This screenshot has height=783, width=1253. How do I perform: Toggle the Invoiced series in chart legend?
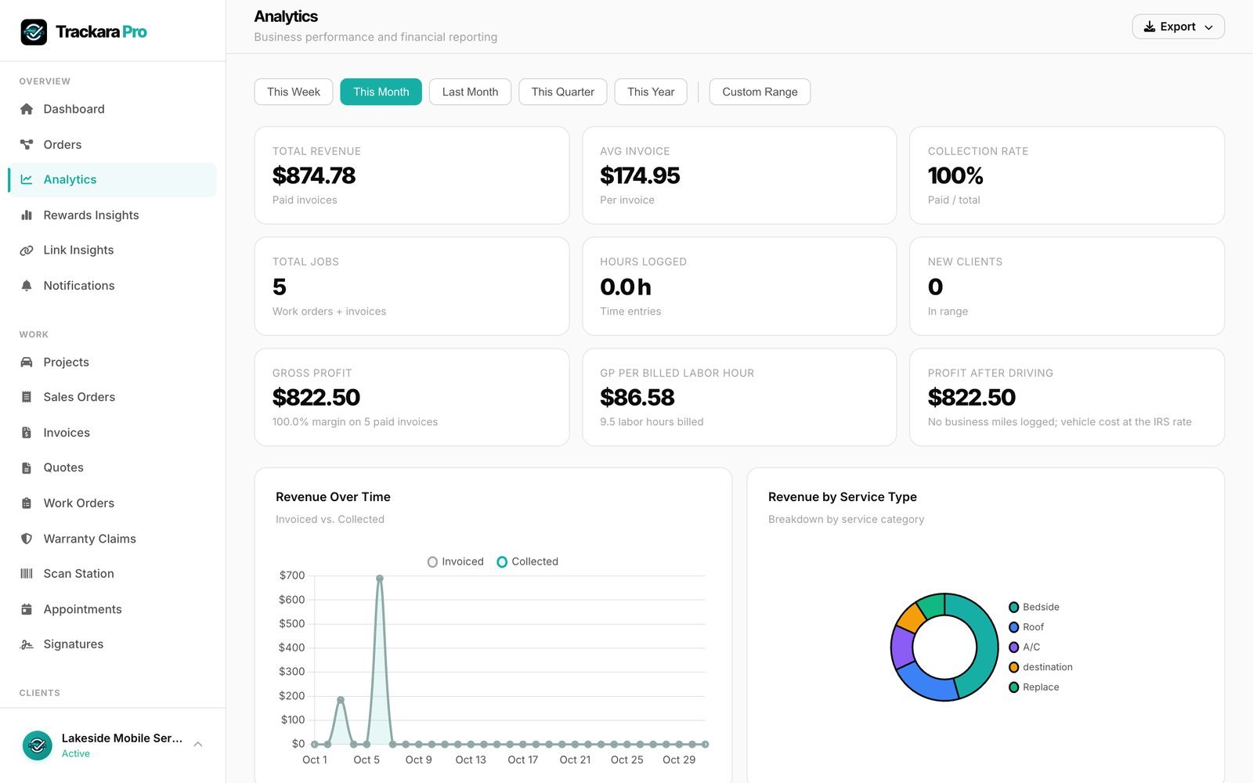pyautogui.click(x=456, y=561)
